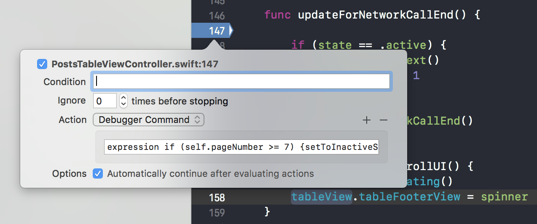Remove the breakpoint action with the minus icon

pos(383,120)
